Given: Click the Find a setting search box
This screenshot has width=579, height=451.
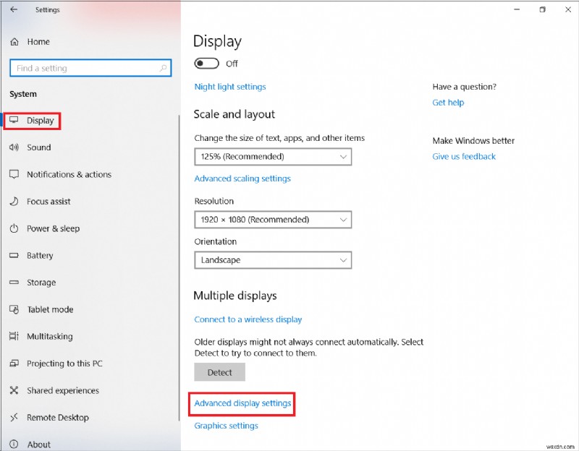Looking at the screenshot, I should point(90,68).
